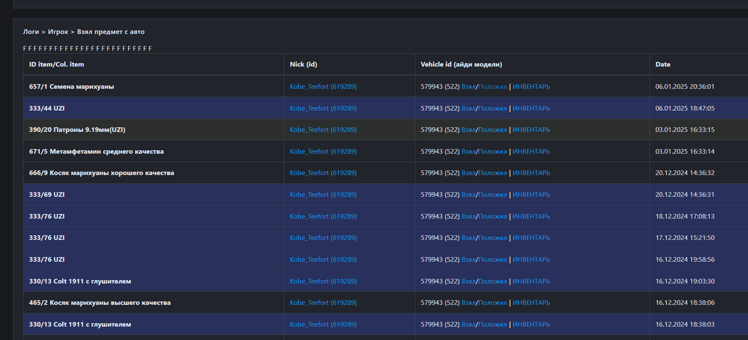
Task: Click the ID item/Col. item column header
Action: click(x=56, y=64)
